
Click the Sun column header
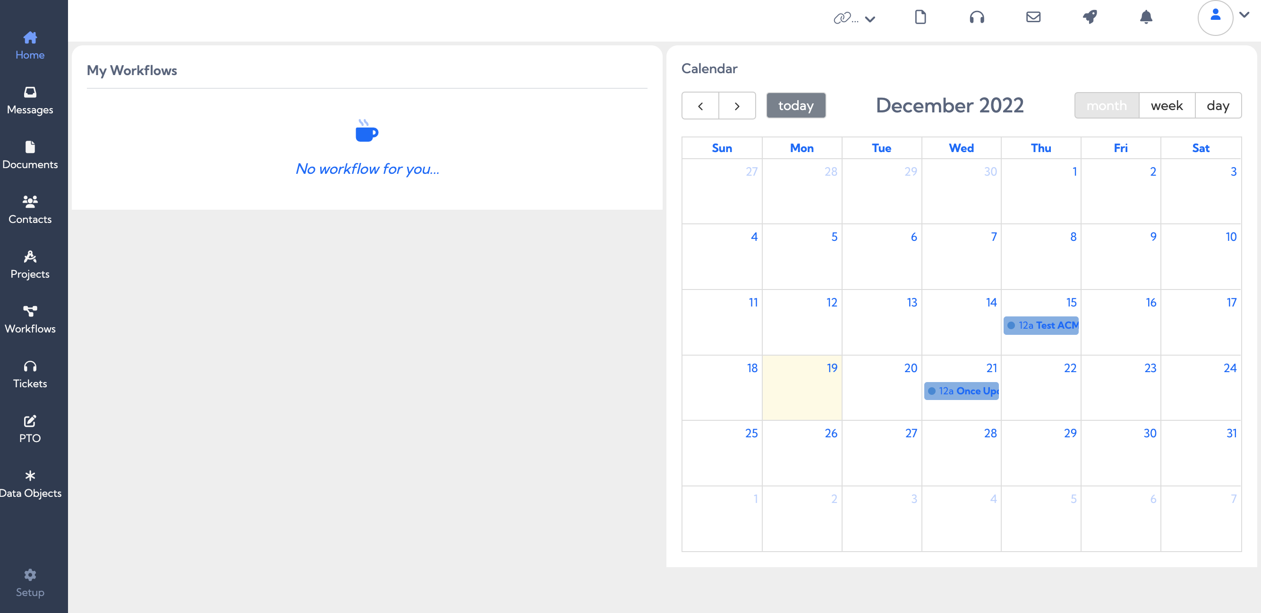tap(722, 148)
